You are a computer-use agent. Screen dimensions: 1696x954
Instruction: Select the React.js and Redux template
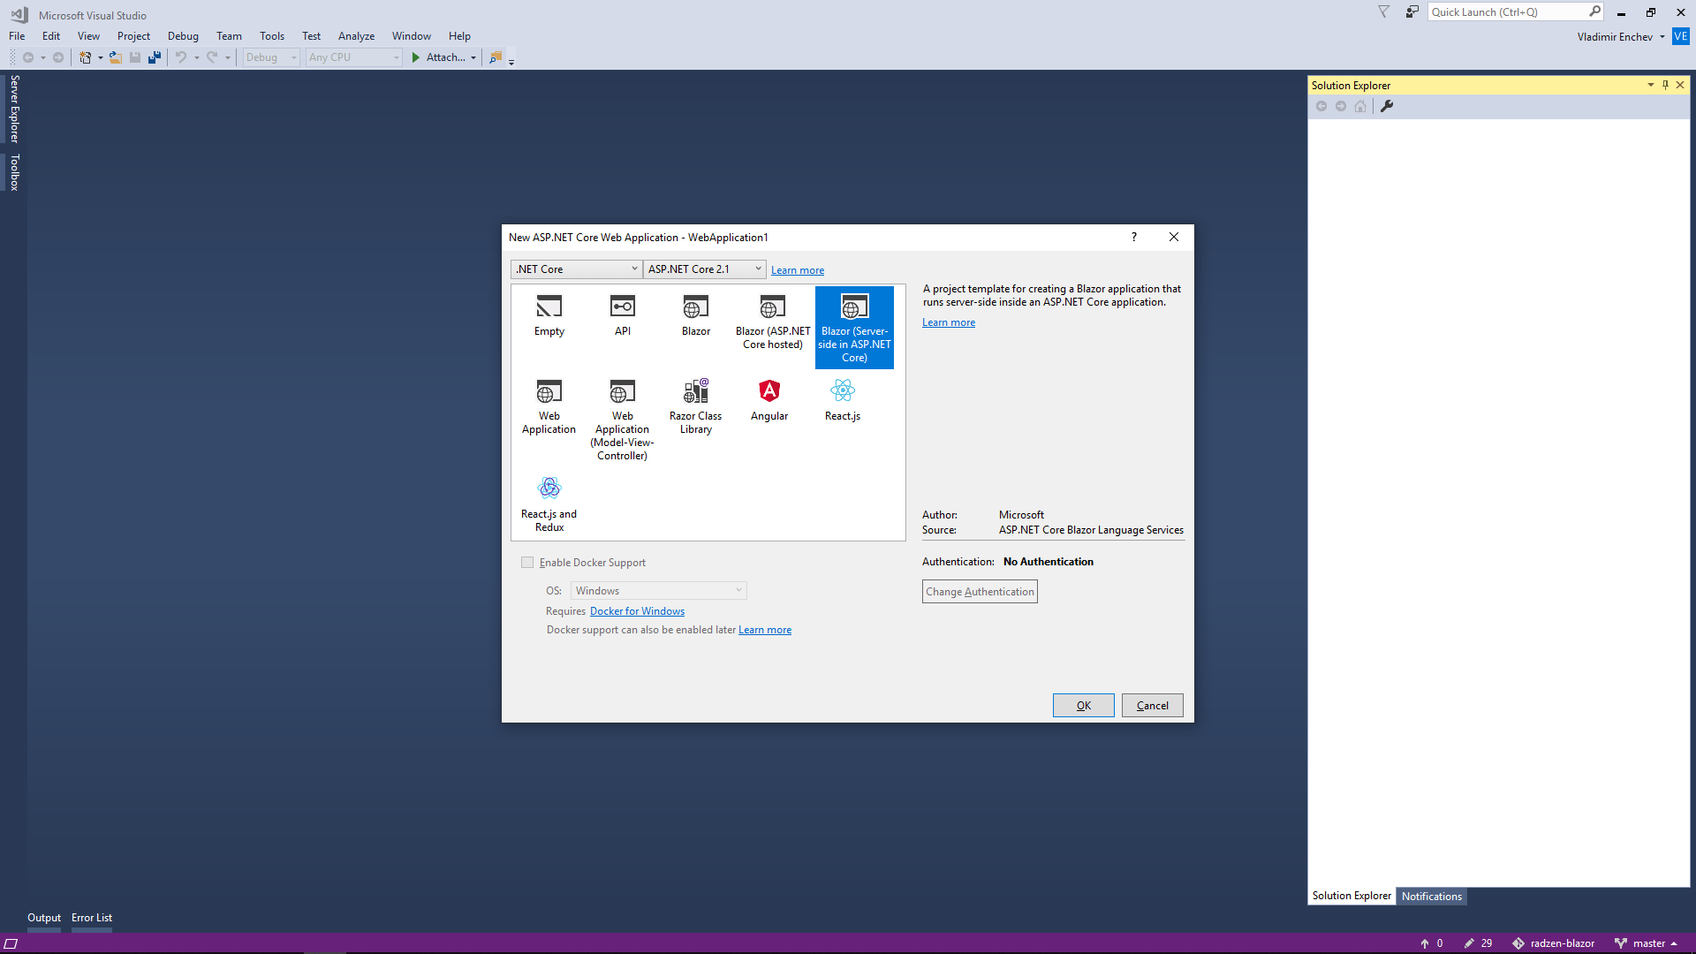[x=549, y=504]
